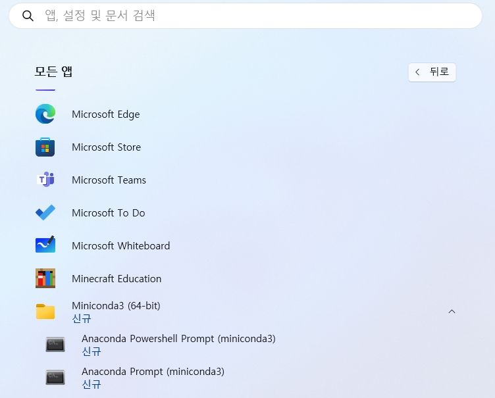Select the Microsoft Store label
This screenshot has width=495, height=398.
pos(107,147)
